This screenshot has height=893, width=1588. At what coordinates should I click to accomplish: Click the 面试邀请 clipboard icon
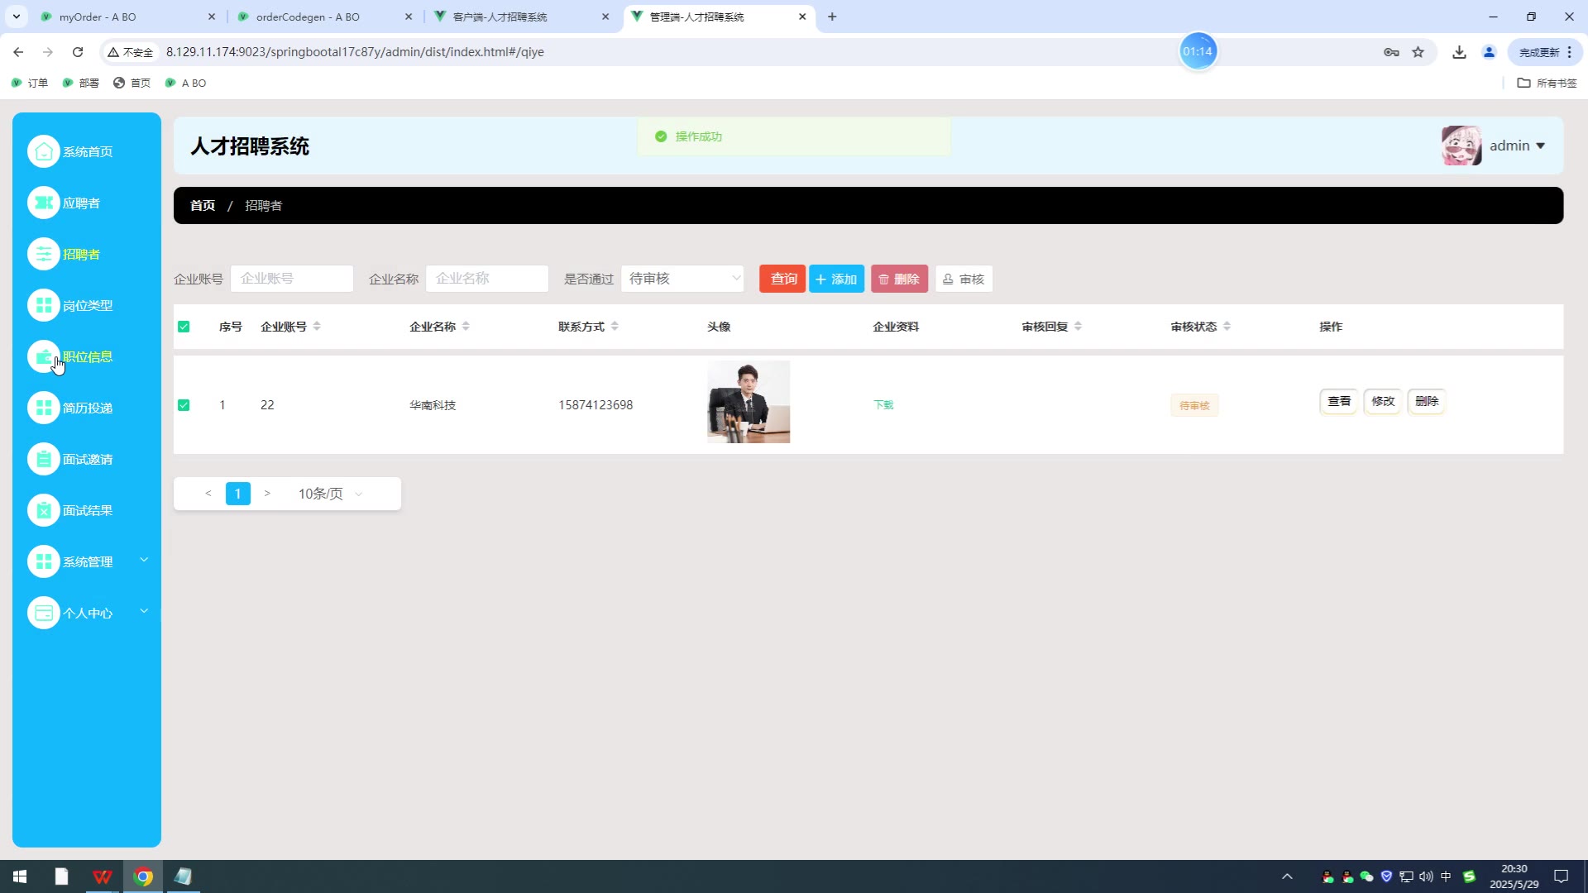click(44, 459)
